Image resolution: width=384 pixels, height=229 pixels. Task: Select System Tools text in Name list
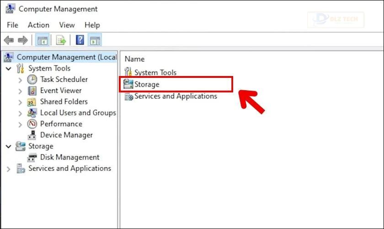coord(155,72)
